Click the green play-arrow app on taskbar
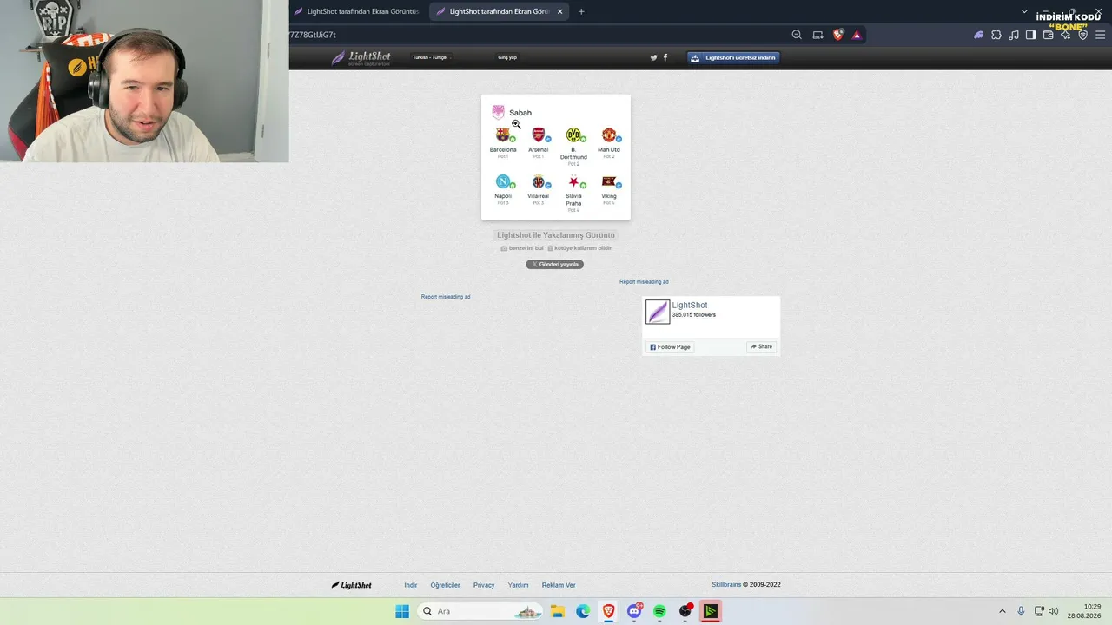The image size is (1112, 625). [711, 611]
